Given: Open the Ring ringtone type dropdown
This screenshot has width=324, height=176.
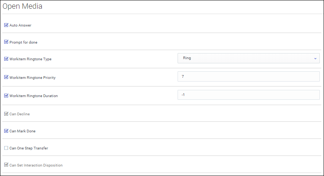Looking at the screenshot, I should pyautogui.click(x=248, y=58).
